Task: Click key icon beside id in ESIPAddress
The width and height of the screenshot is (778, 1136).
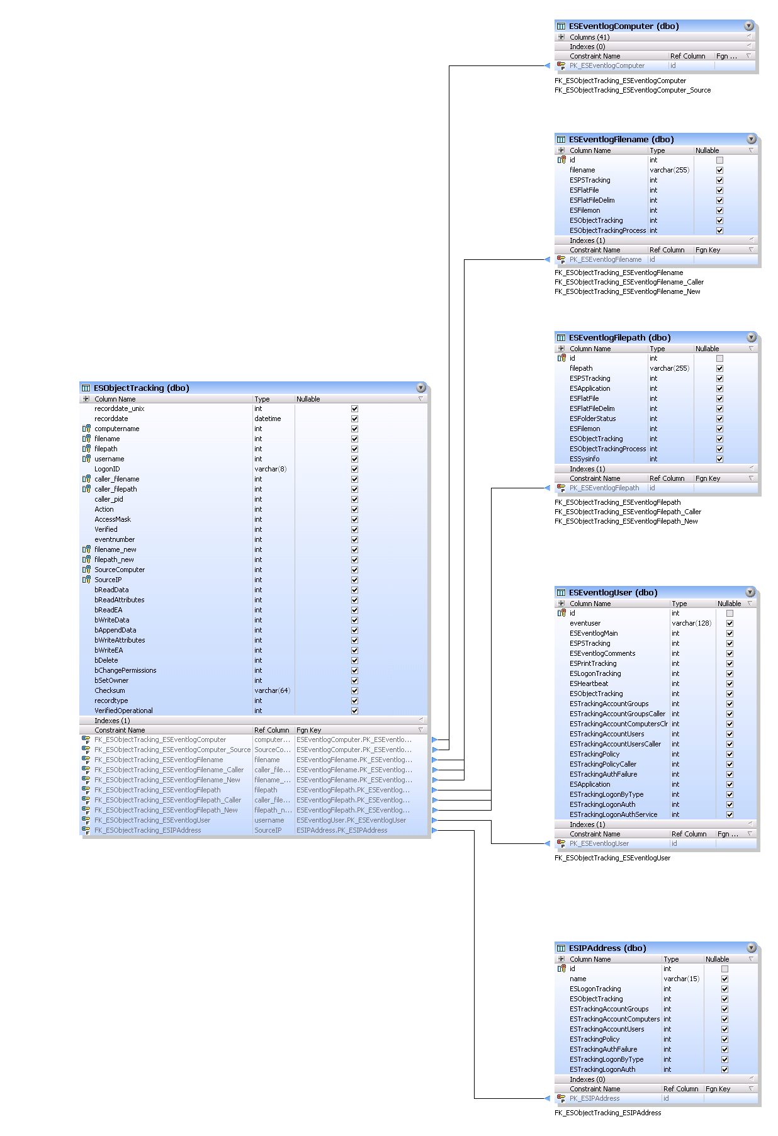Action: click(561, 969)
